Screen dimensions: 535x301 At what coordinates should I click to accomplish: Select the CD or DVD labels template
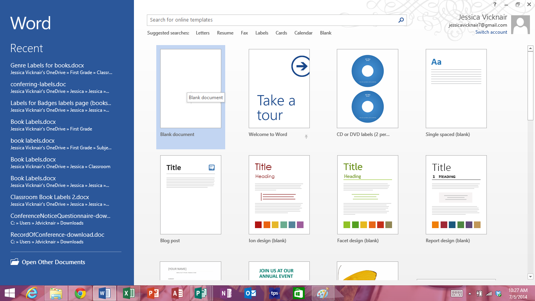coord(367,88)
